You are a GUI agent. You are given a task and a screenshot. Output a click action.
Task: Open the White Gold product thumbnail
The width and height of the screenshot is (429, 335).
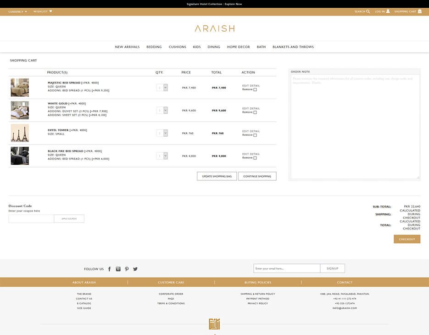(20, 110)
